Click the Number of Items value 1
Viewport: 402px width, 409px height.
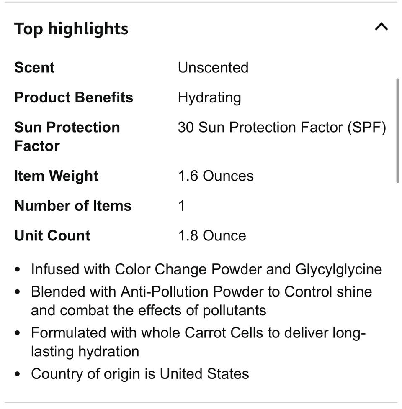click(x=181, y=206)
